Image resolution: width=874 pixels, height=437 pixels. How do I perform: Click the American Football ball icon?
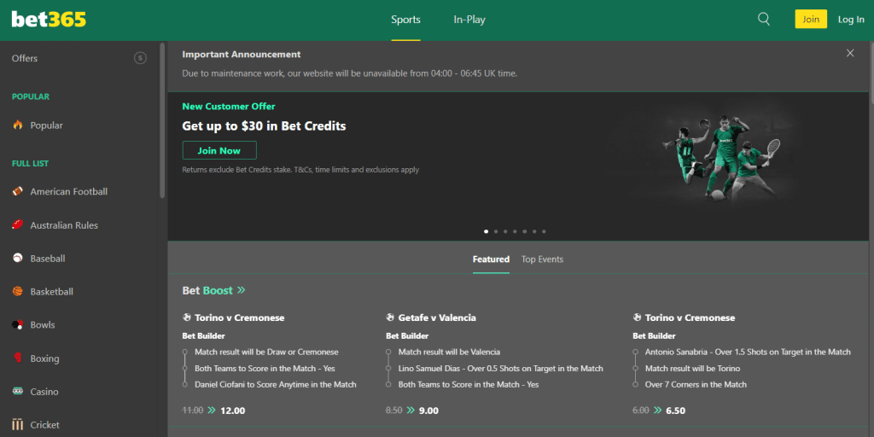tap(18, 191)
